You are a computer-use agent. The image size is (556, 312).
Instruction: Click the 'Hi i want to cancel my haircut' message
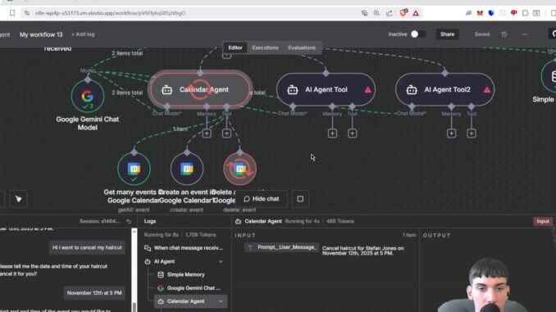87,247
